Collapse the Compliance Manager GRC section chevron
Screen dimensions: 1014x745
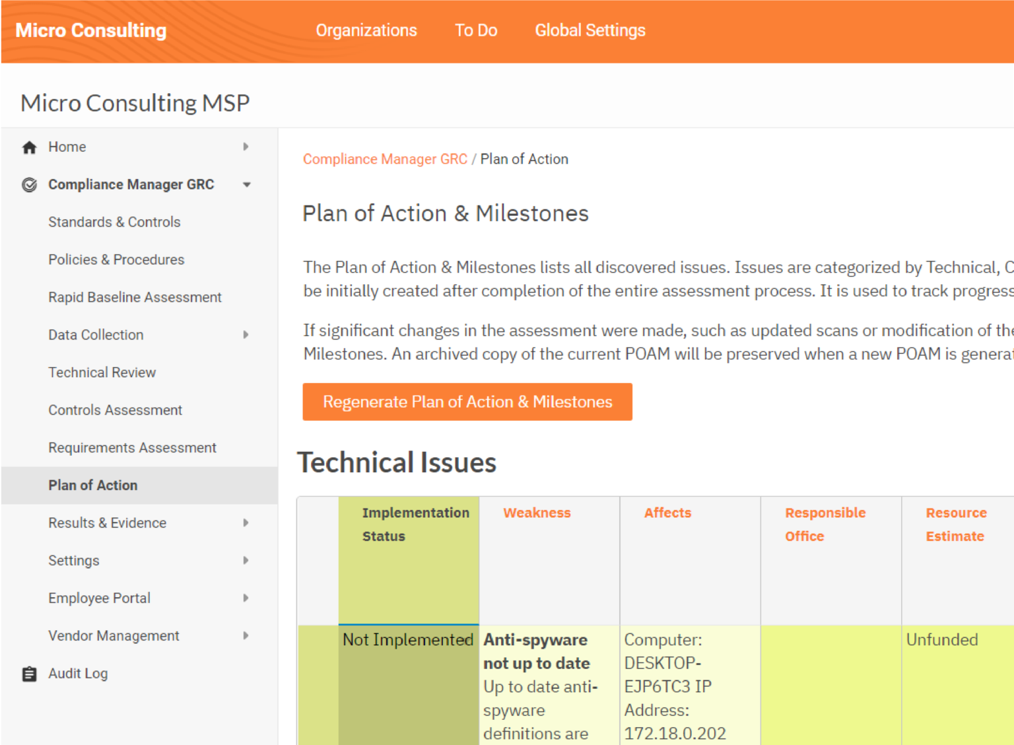coord(246,185)
